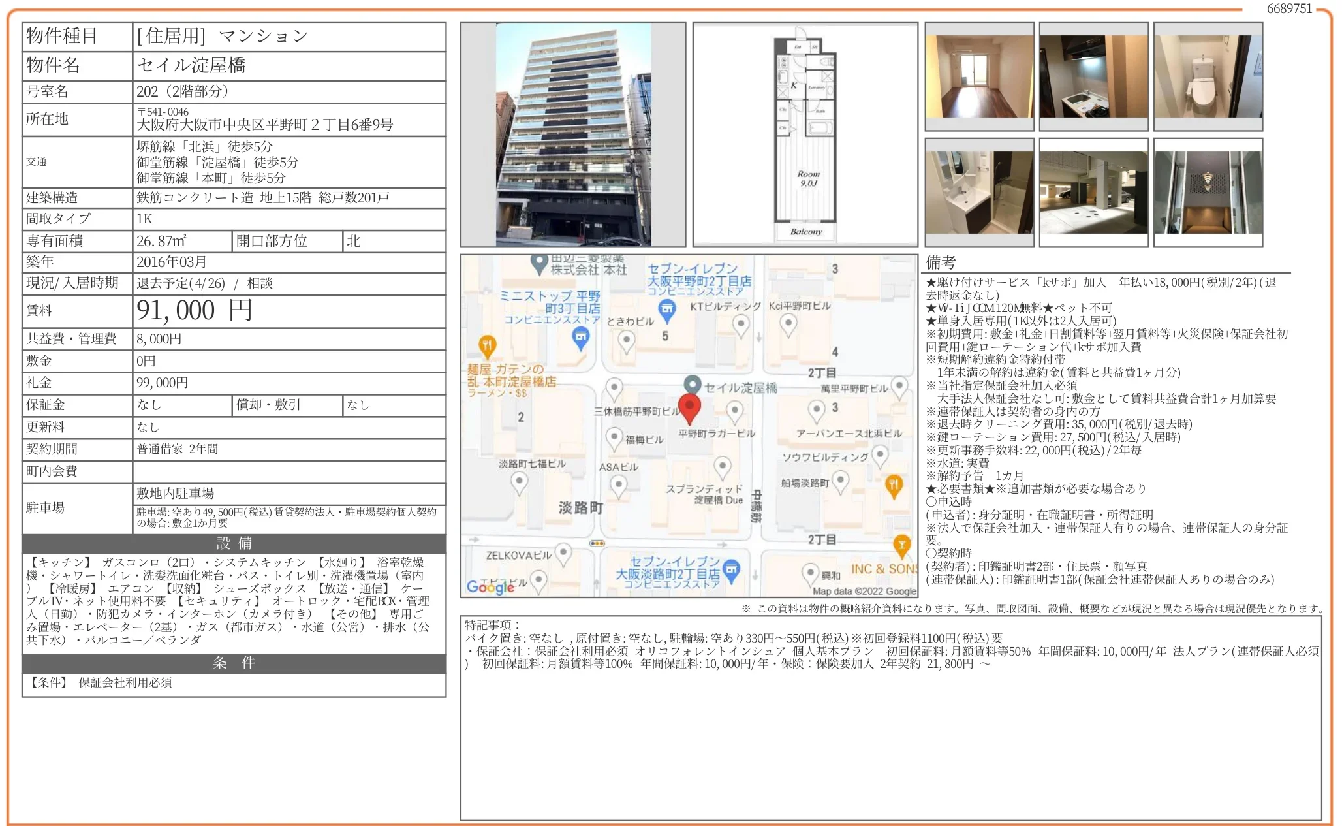Click the grey pin for ZELKOVAビル
This screenshot has height=826, width=1342.
coord(563,552)
